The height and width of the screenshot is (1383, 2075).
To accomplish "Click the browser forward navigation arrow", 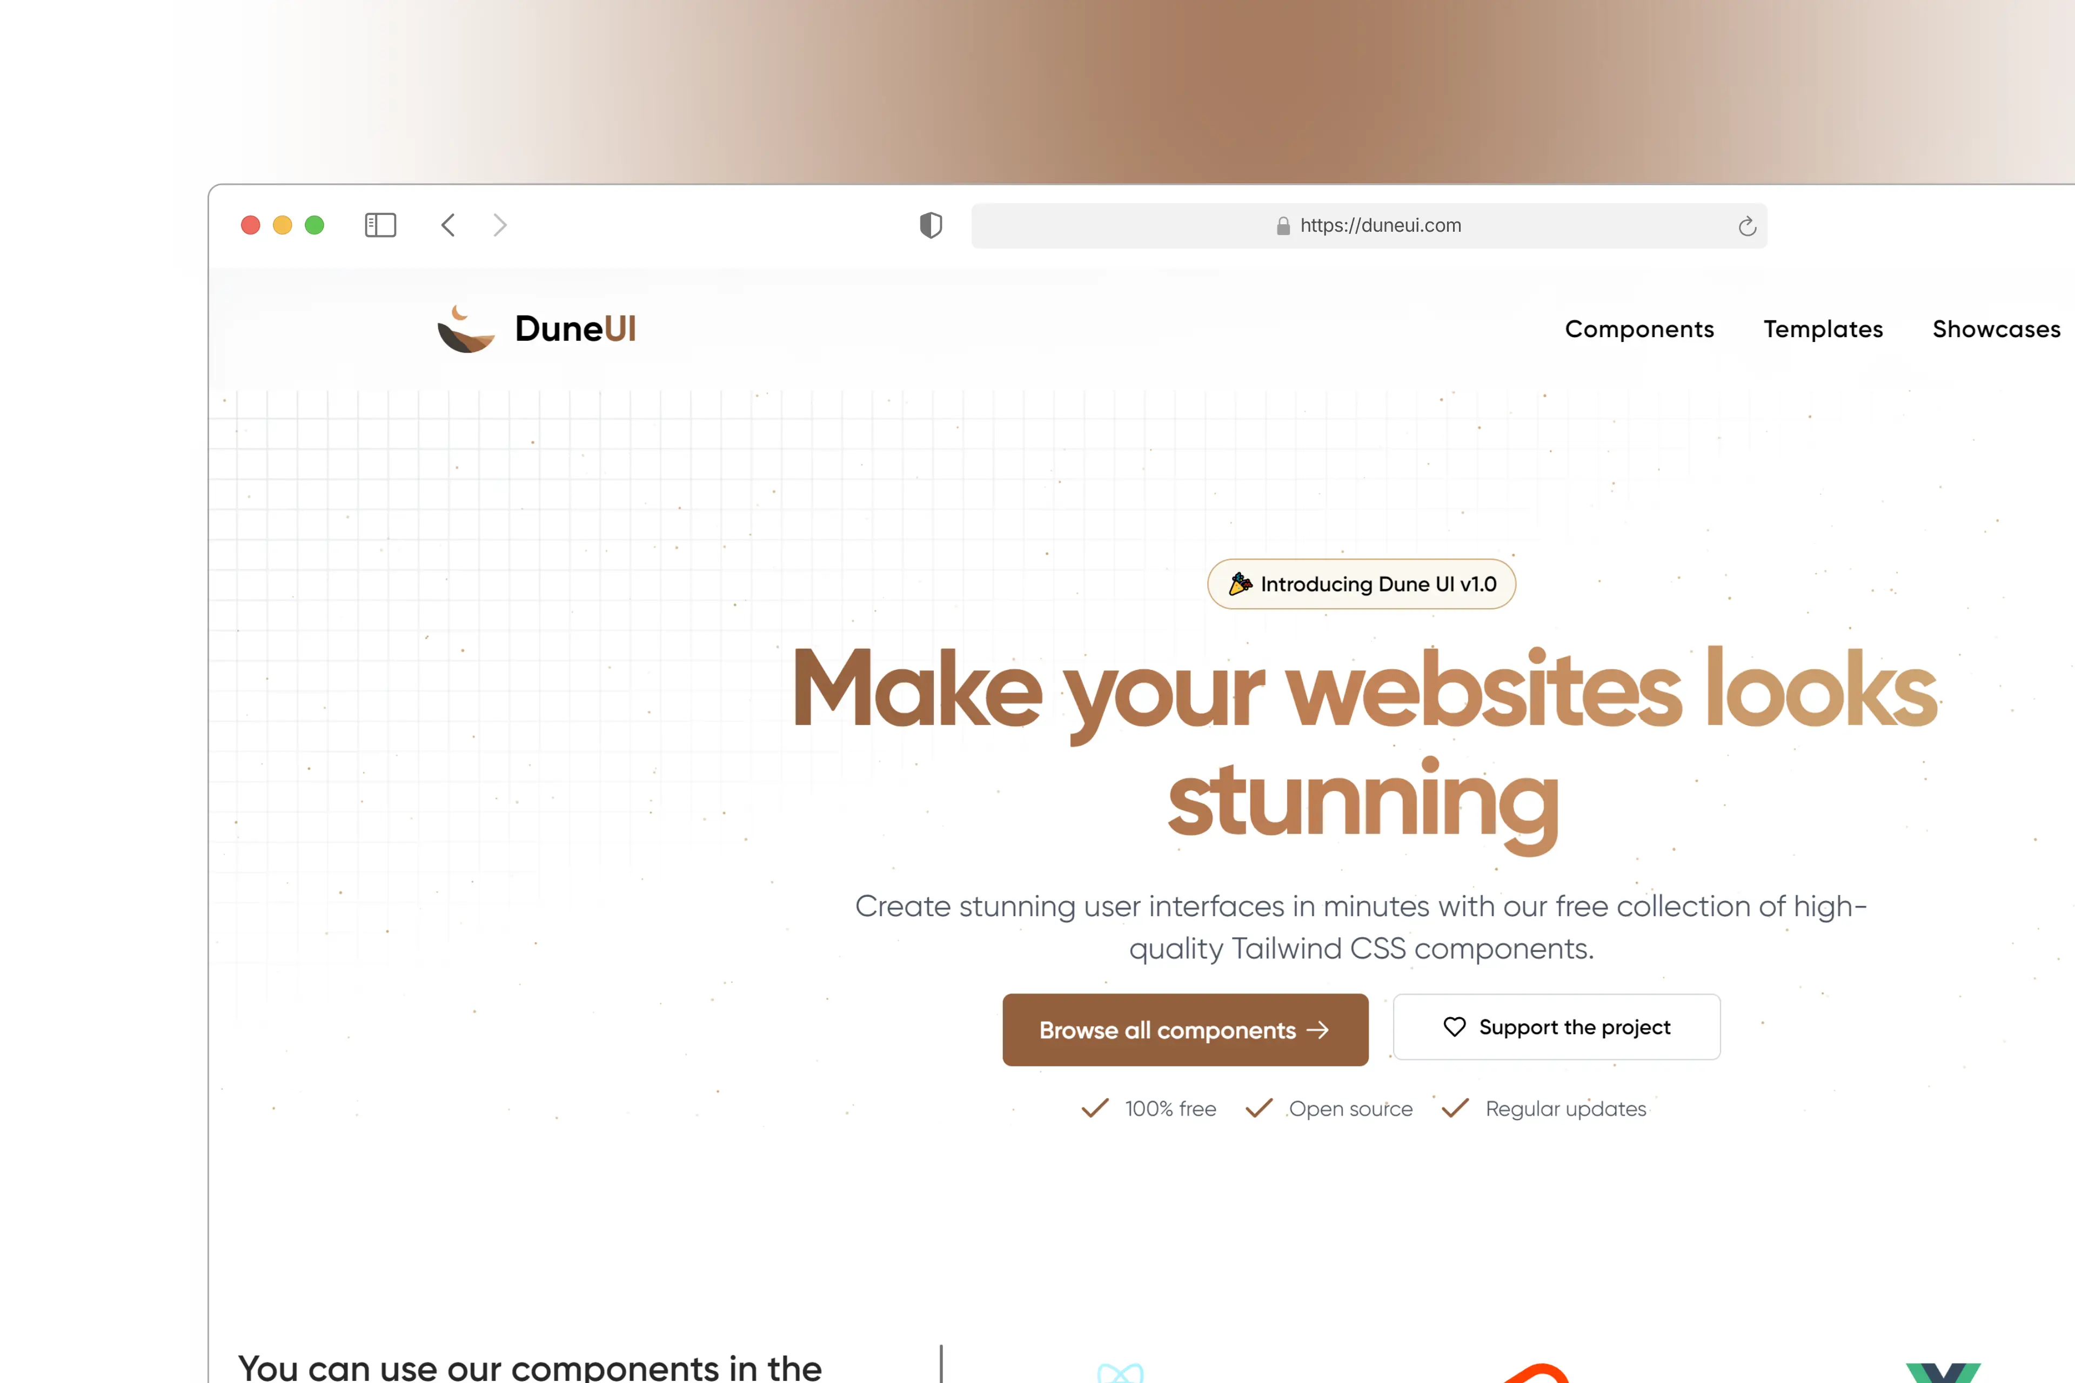I will pos(500,224).
